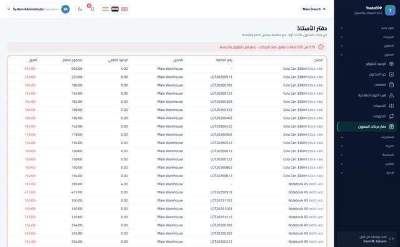Click the 952.00- difference value
This screenshot has height=247, width=400.
(x=31, y=69)
